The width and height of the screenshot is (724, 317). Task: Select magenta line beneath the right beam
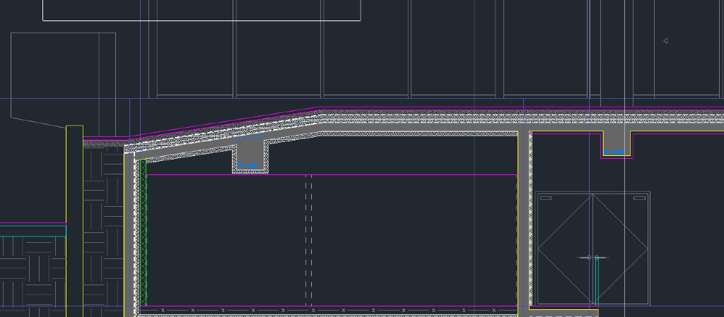point(616,158)
